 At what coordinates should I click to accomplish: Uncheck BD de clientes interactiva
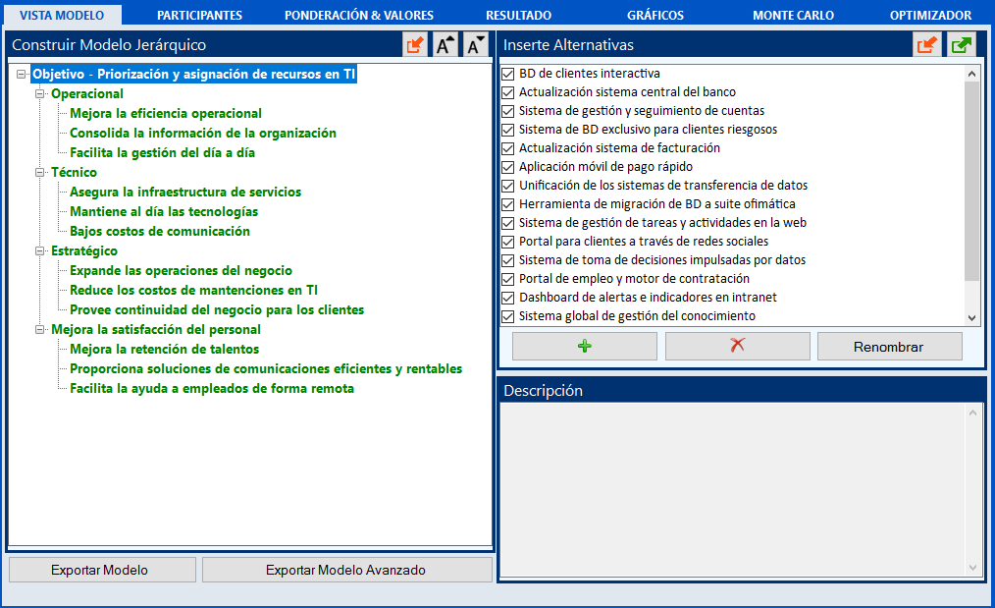pos(507,74)
